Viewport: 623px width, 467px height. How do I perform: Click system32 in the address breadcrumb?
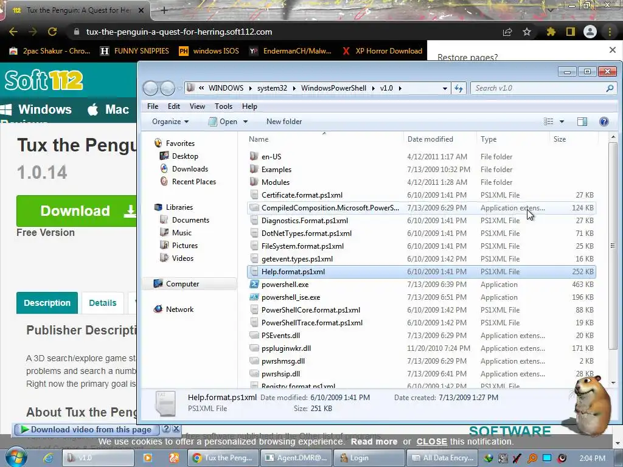[272, 88]
